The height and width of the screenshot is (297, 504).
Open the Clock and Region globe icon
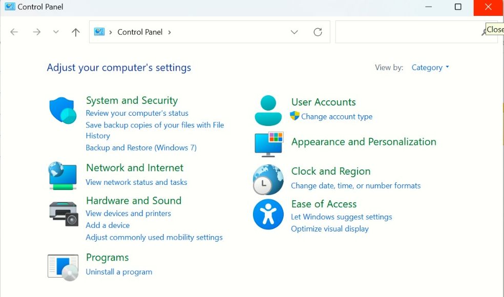click(x=268, y=179)
